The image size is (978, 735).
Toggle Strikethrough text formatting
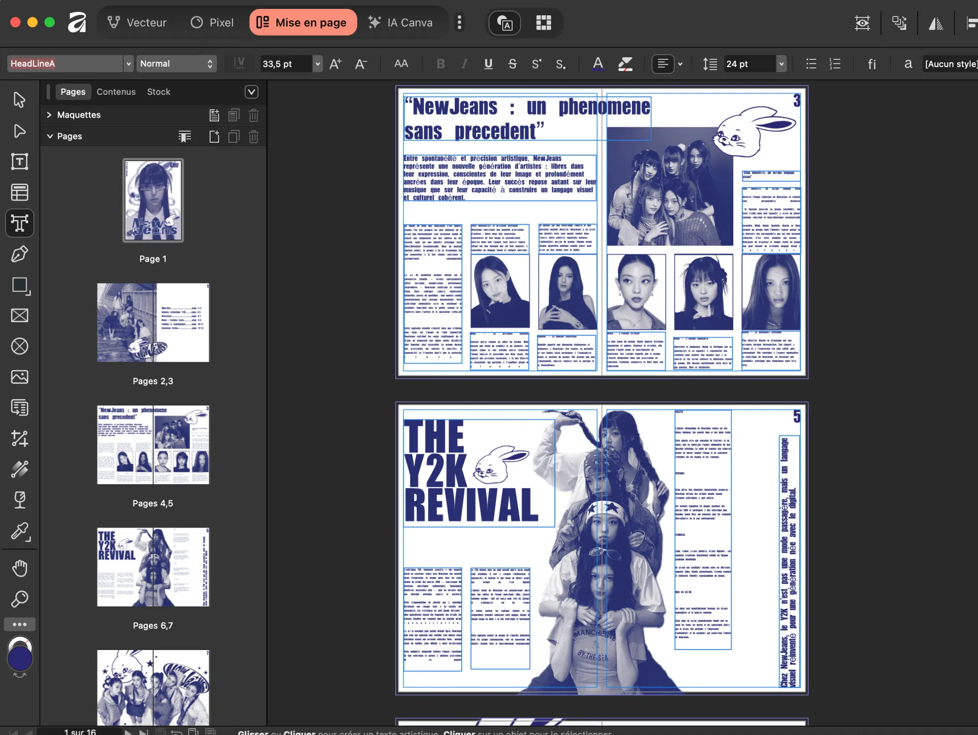pos(512,64)
